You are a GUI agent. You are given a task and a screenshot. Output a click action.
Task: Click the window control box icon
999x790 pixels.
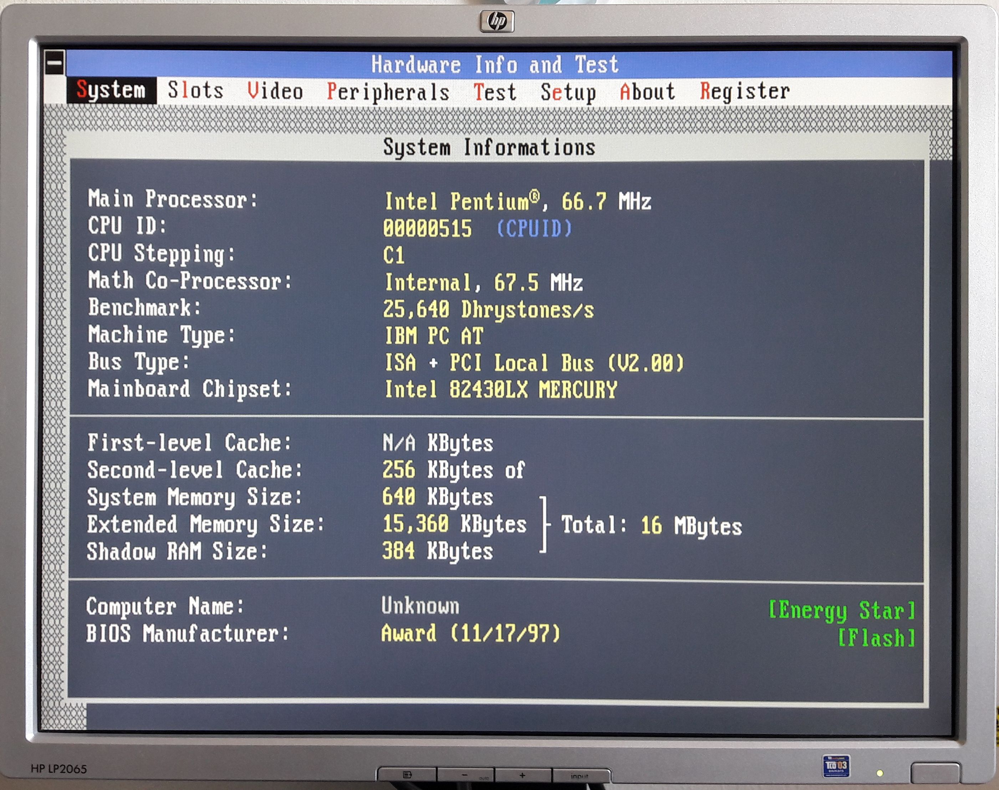pyautogui.click(x=55, y=62)
